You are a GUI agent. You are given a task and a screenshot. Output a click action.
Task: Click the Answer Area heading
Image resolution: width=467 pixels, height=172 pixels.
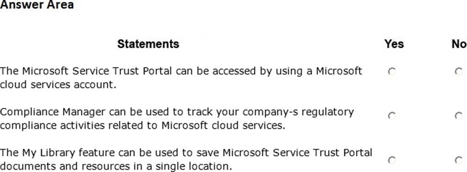coord(37,5)
